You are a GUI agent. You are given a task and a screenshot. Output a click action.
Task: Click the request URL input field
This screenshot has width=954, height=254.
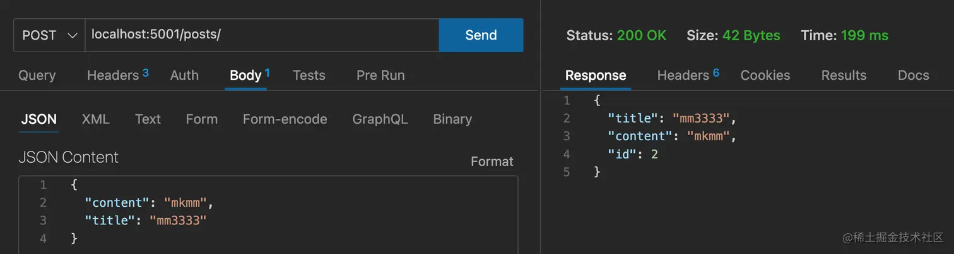click(x=262, y=35)
